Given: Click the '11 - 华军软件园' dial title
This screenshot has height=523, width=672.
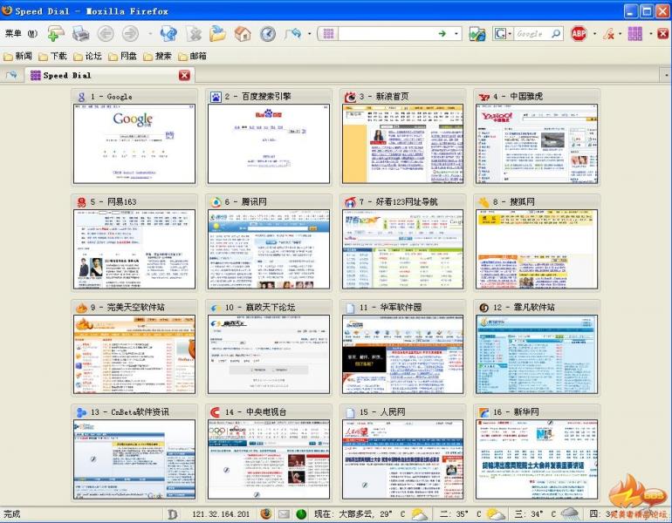Looking at the screenshot, I should [390, 308].
